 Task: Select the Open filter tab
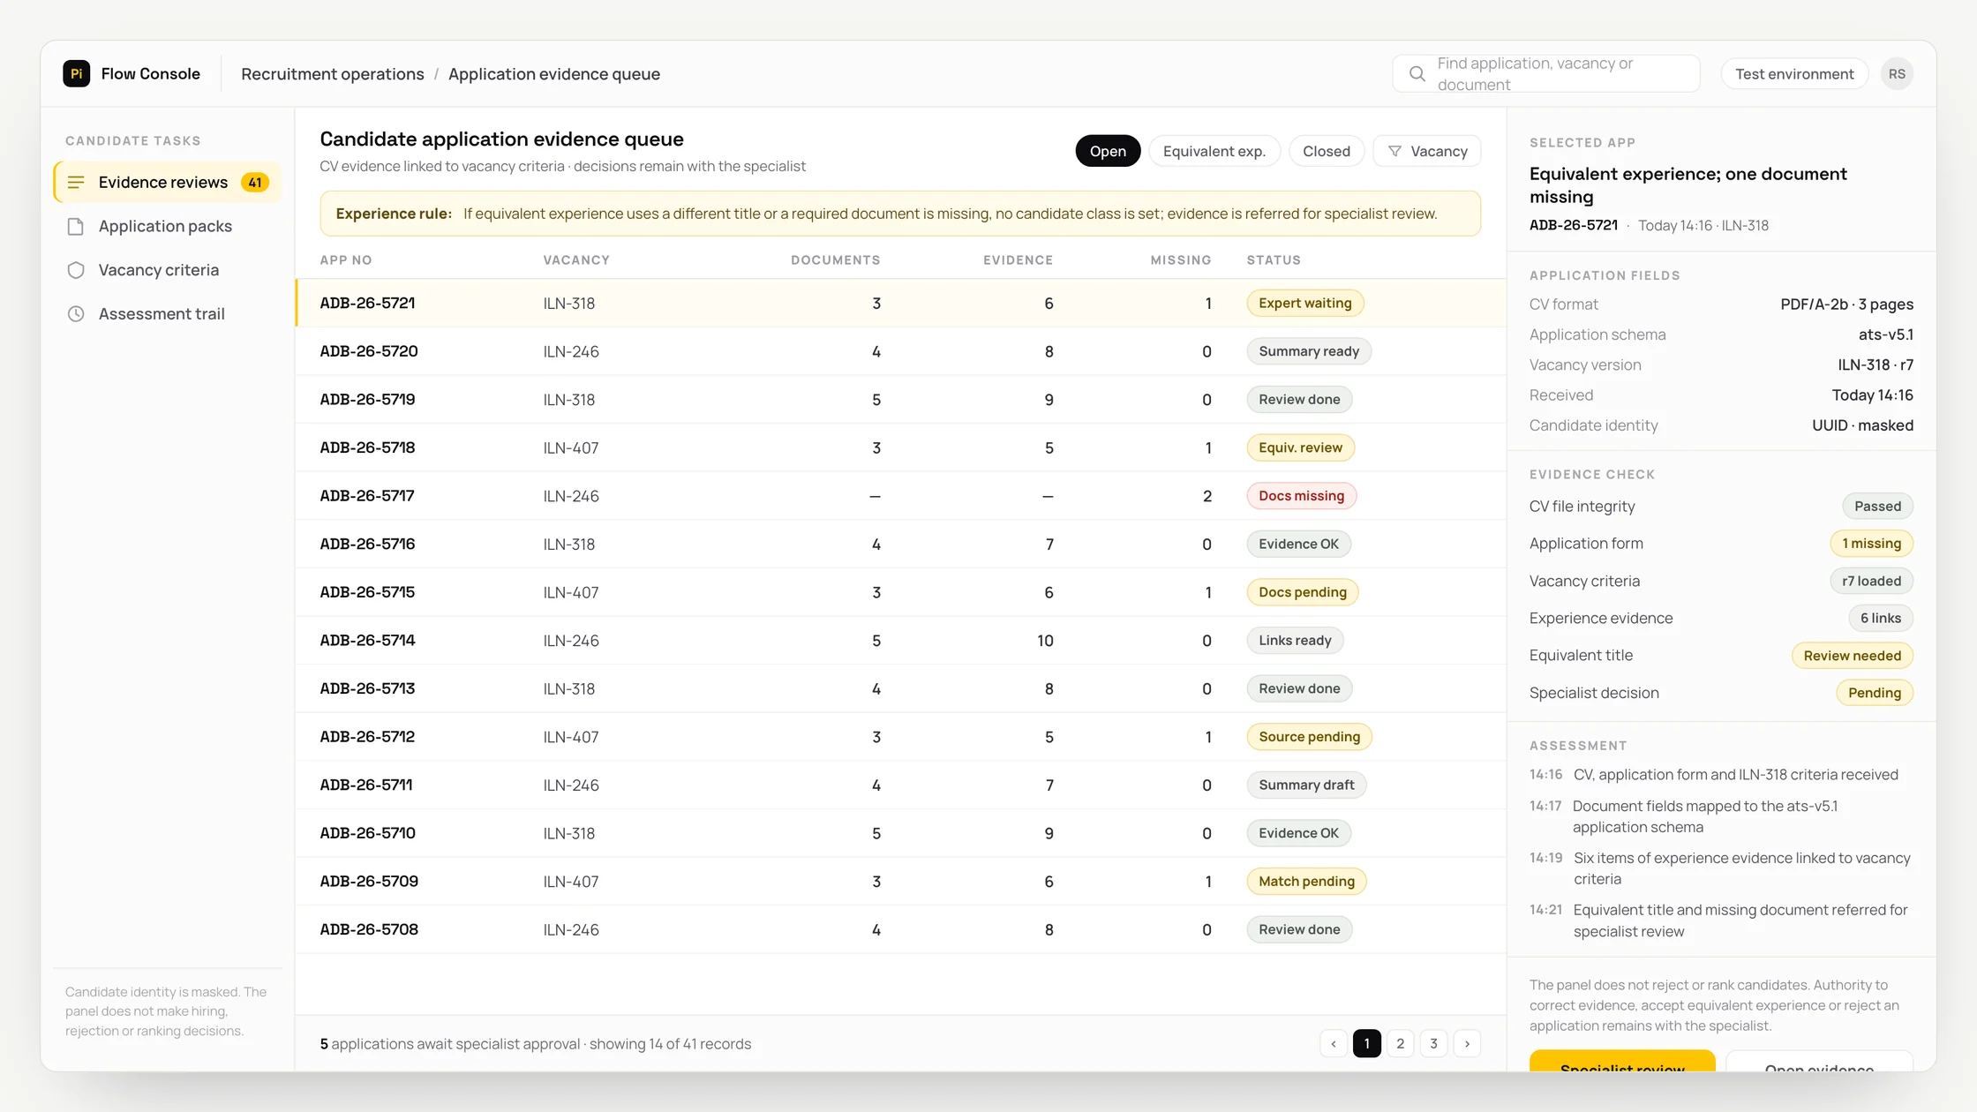(x=1108, y=152)
